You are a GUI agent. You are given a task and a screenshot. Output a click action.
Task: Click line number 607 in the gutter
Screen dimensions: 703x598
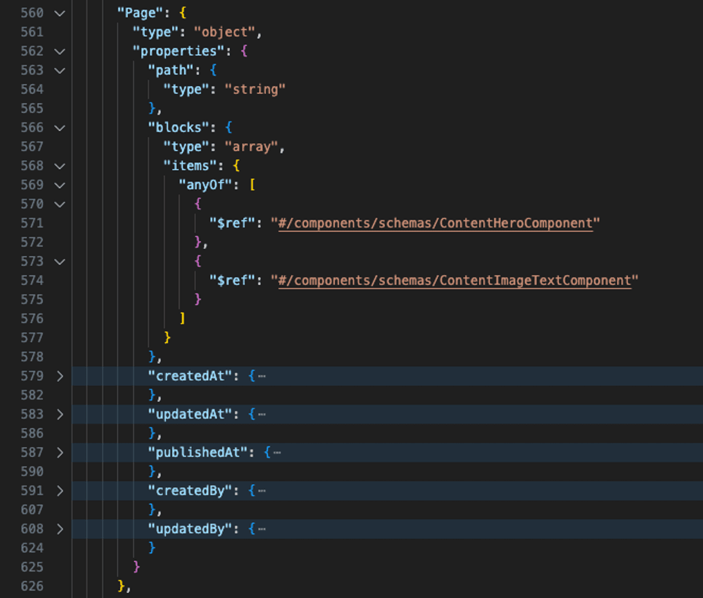[x=32, y=510]
